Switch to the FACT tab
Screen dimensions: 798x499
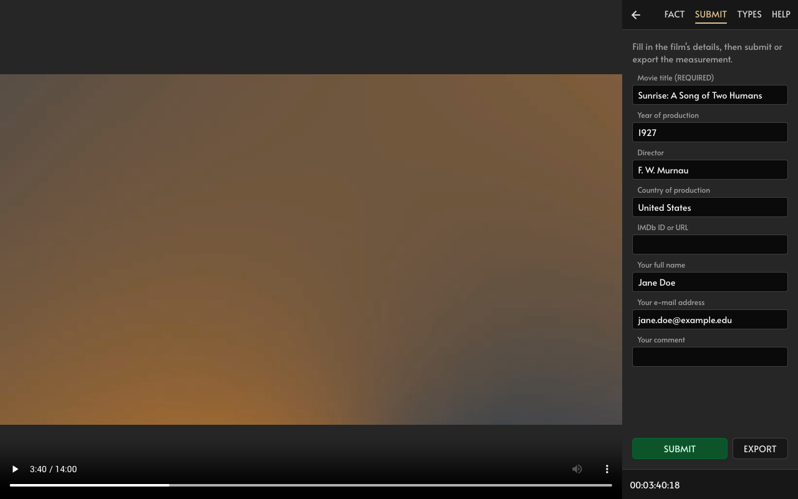tap(674, 14)
